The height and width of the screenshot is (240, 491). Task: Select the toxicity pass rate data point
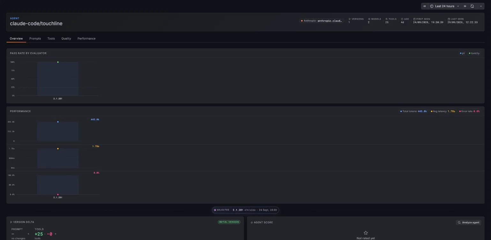point(58,62)
